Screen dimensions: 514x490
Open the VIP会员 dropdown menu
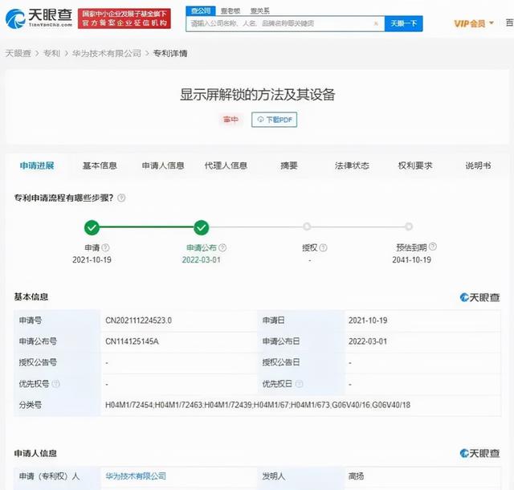(474, 23)
